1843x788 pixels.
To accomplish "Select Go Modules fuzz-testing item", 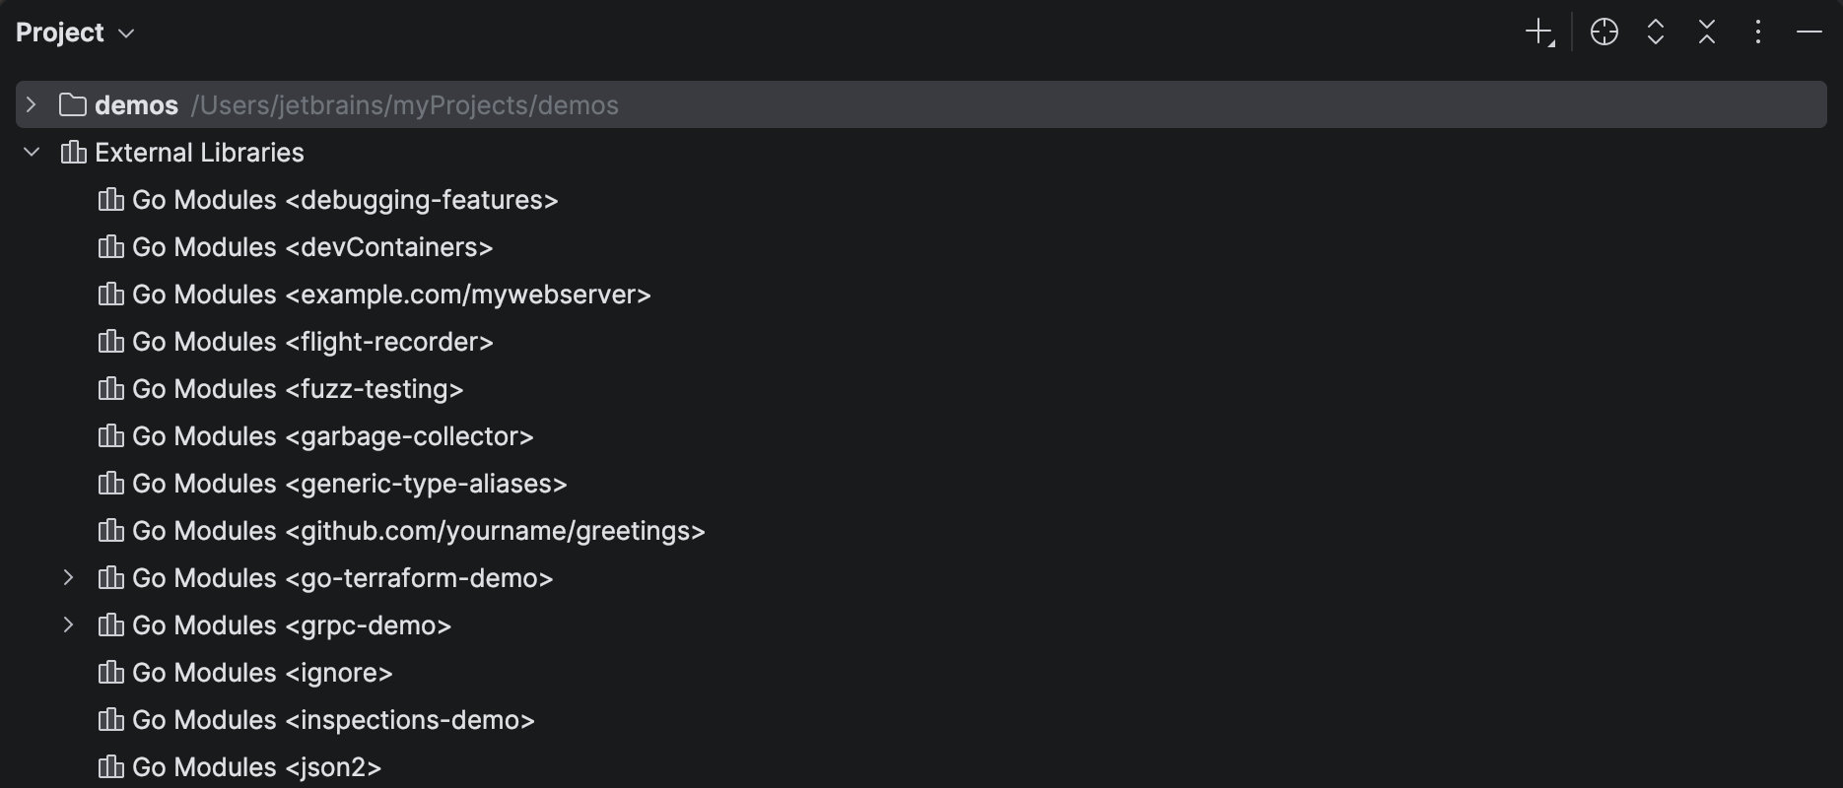I will [298, 389].
